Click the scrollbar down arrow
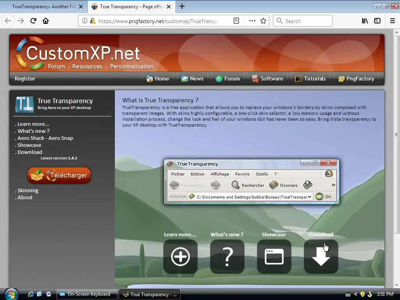This screenshot has height=300, width=400. 396,285
